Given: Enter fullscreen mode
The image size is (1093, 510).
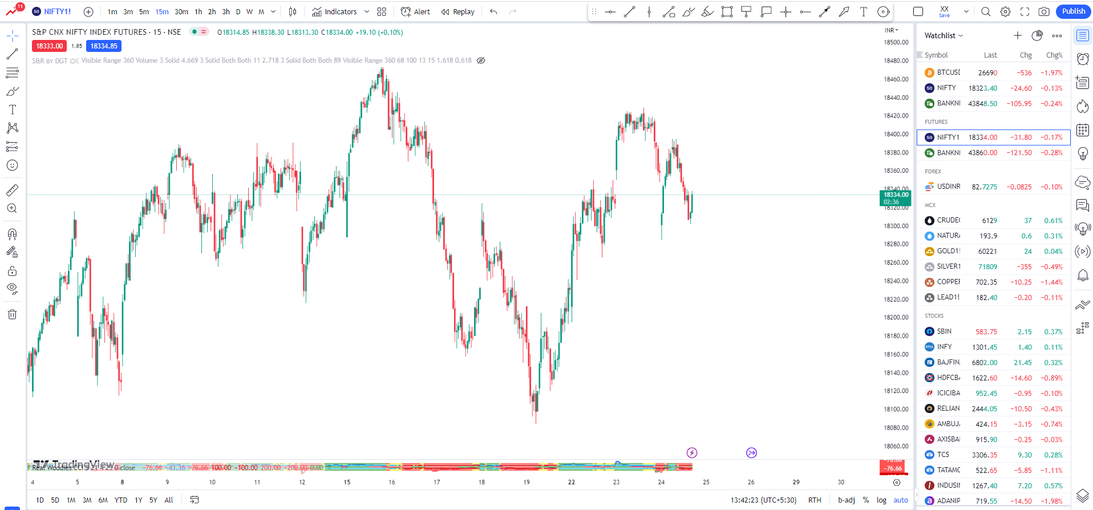Looking at the screenshot, I should point(1025,11).
